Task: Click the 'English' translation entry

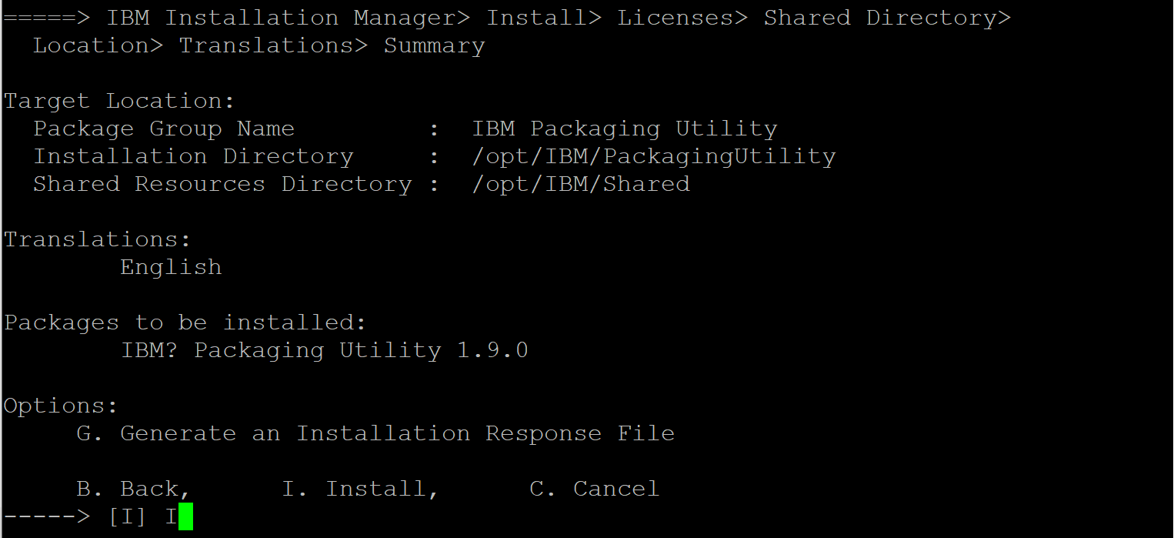Action: pos(171,268)
